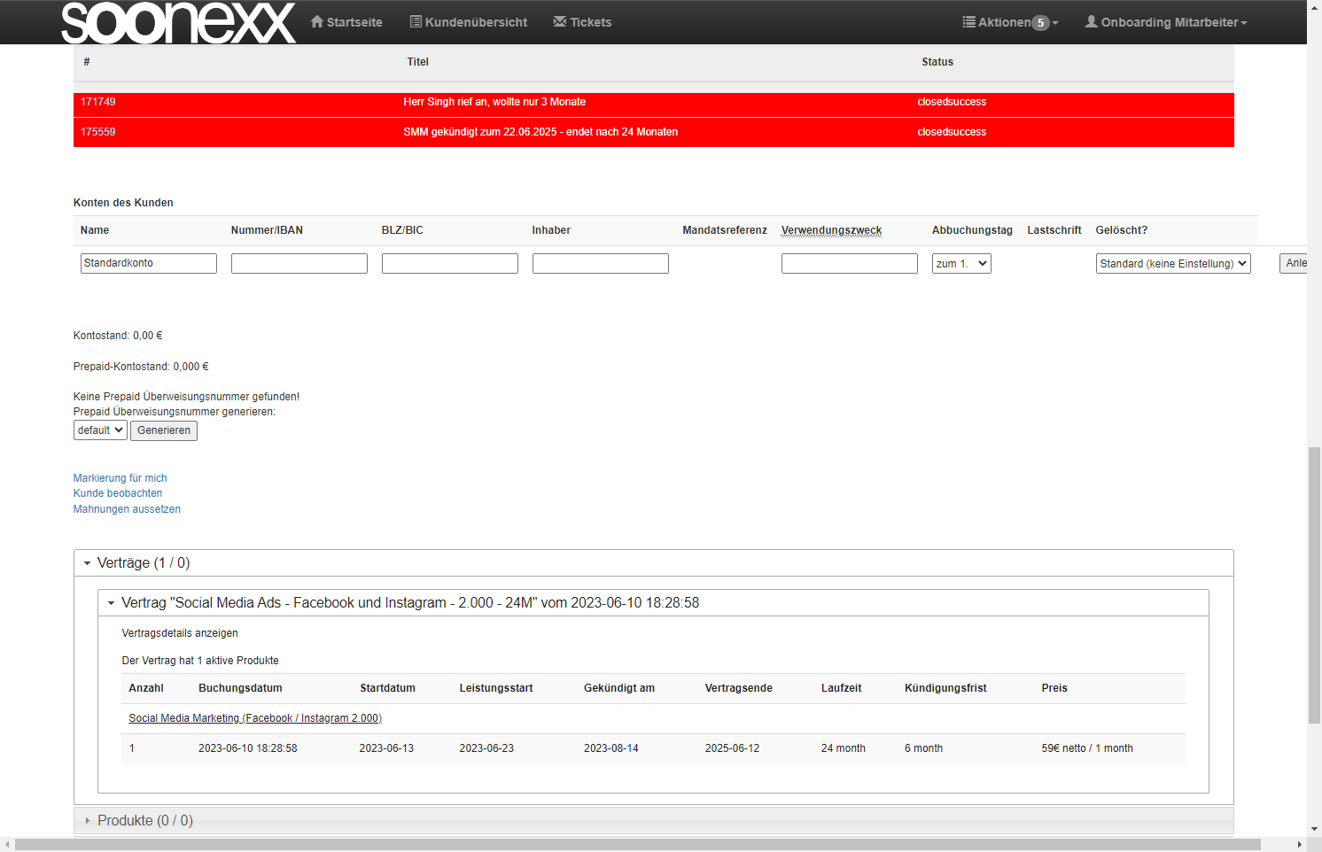This screenshot has width=1322, height=852.
Task: Open the Abbuchungstag 'zum 1.' dropdown
Action: [961, 263]
